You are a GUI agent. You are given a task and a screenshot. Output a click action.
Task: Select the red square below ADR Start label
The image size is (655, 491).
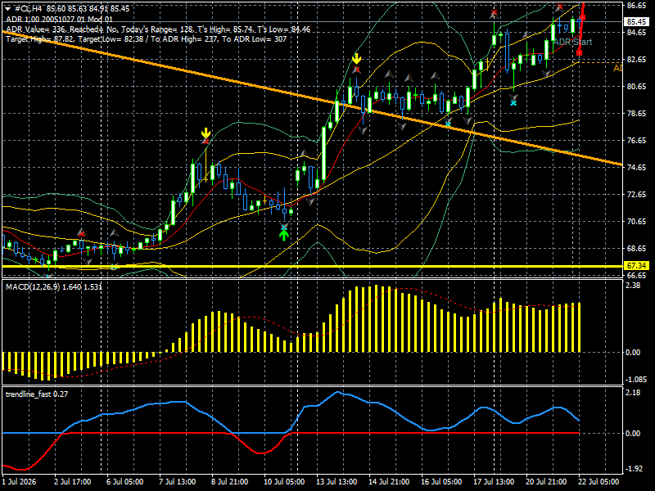click(x=579, y=52)
